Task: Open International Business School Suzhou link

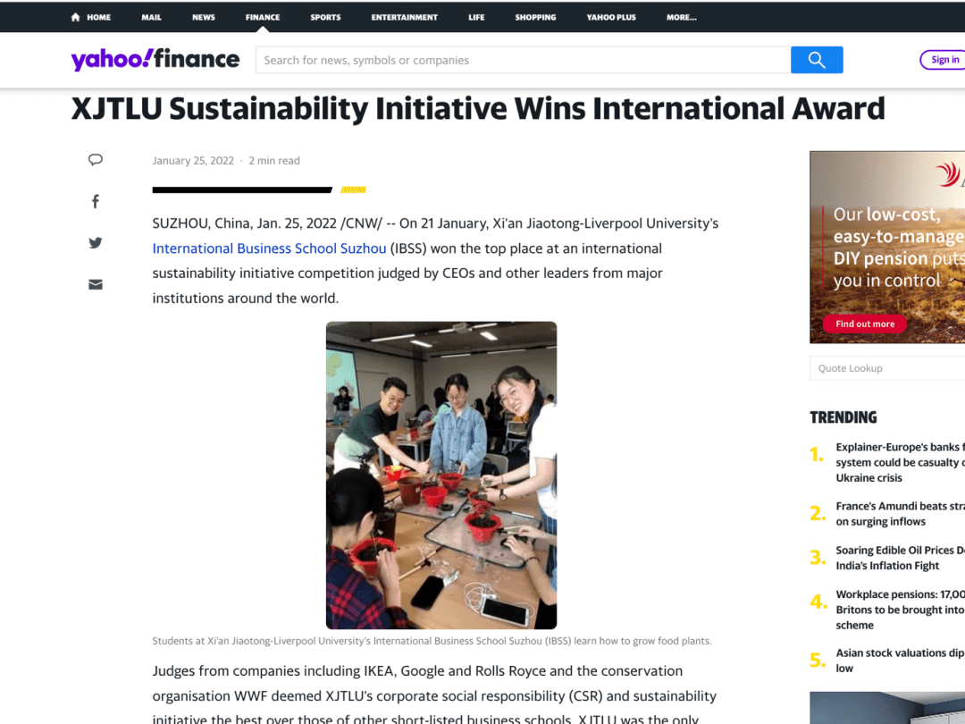Action: pyautogui.click(x=269, y=248)
